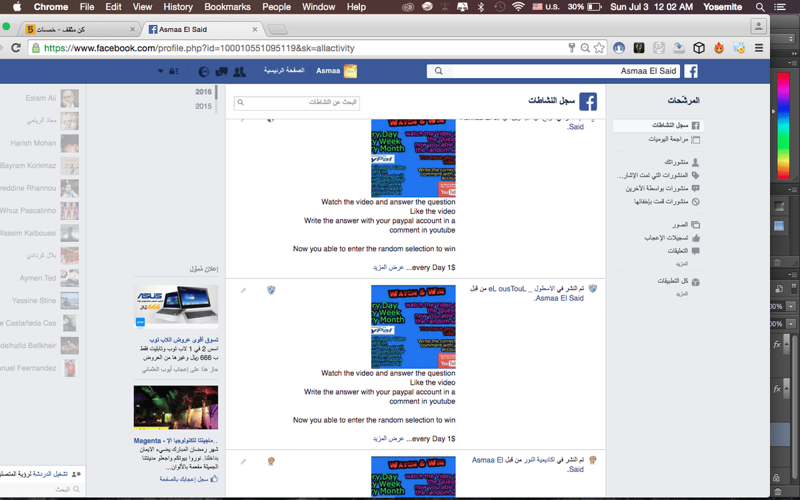The image size is (800, 500).
Task: Open the Bookmarks menu in the menu bar
Action: tap(227, 7)
